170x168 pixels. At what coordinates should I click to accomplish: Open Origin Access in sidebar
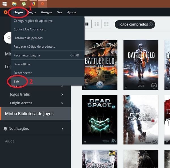(21, 103)
